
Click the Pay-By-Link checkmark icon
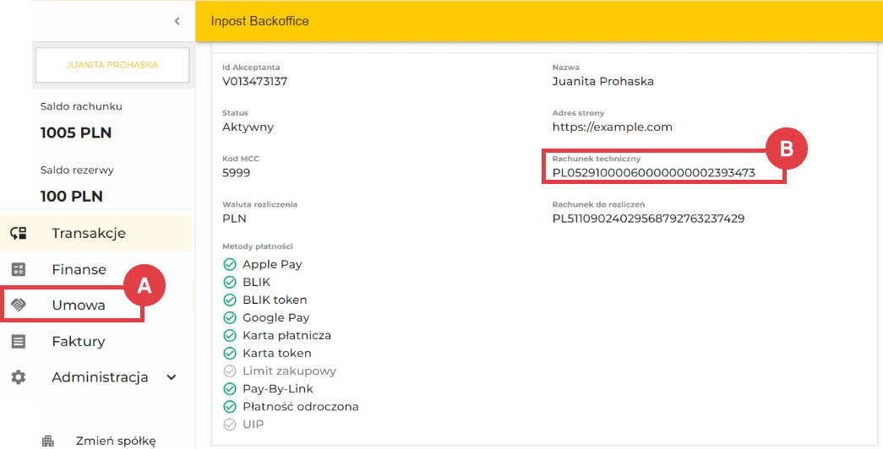tap(230, 389)
